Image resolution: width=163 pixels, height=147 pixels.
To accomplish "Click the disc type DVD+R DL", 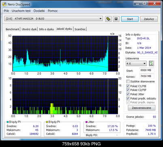I will 143,38.
